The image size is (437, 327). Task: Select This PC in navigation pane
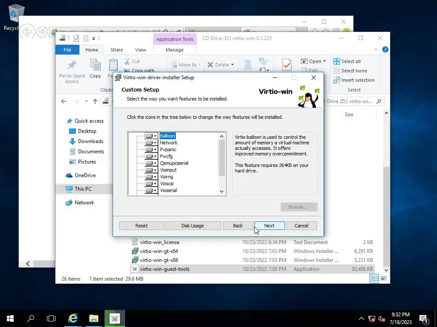(x=83, y=189)
